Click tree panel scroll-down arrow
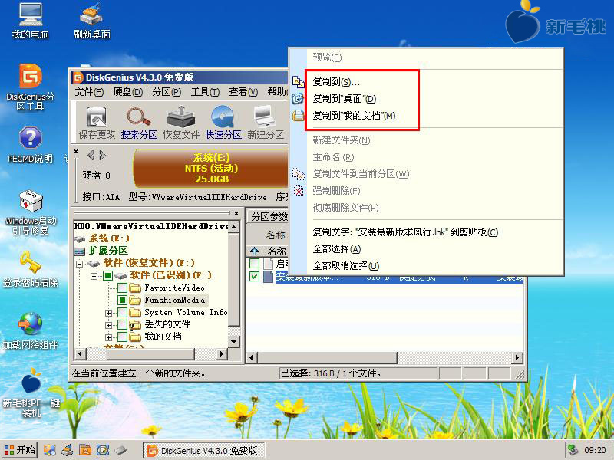614x460 pixels. coord(234,341)
